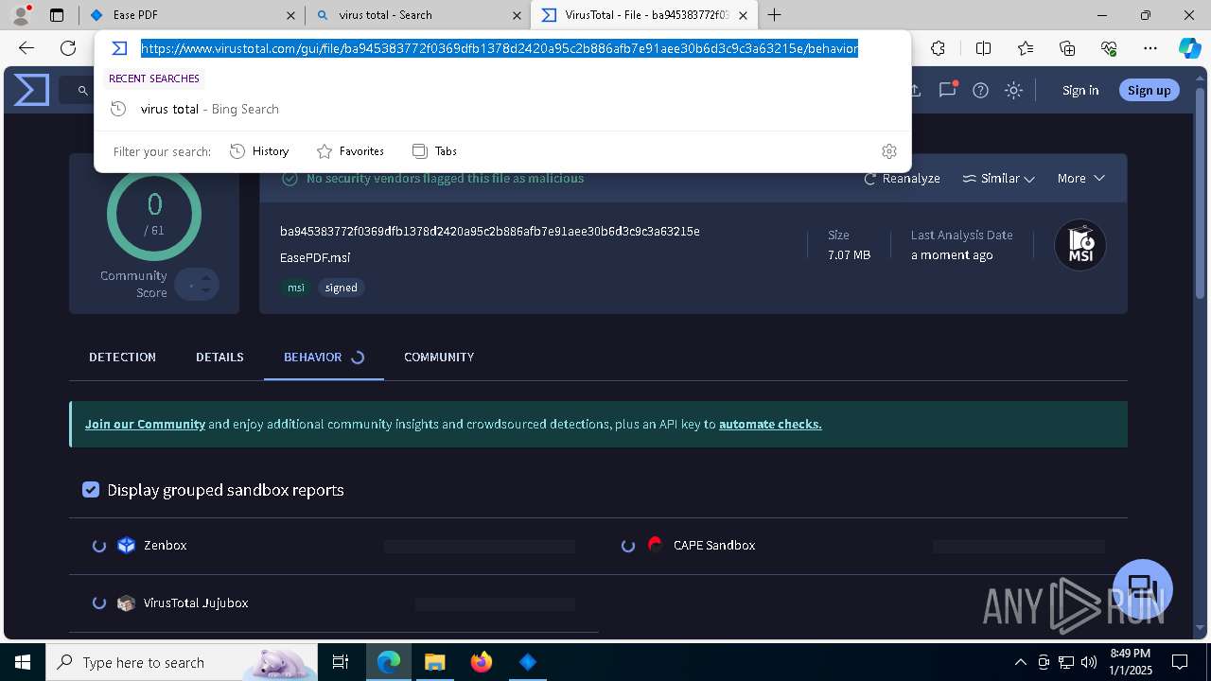Open the DETECTION tab
The height and width of the screenshot is (681, 1211).
tap(122, 357)
